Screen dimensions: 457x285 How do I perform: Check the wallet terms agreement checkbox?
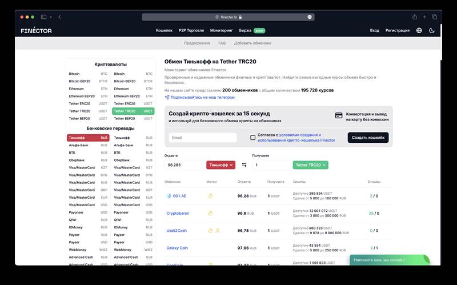click(x=252, y=138)
